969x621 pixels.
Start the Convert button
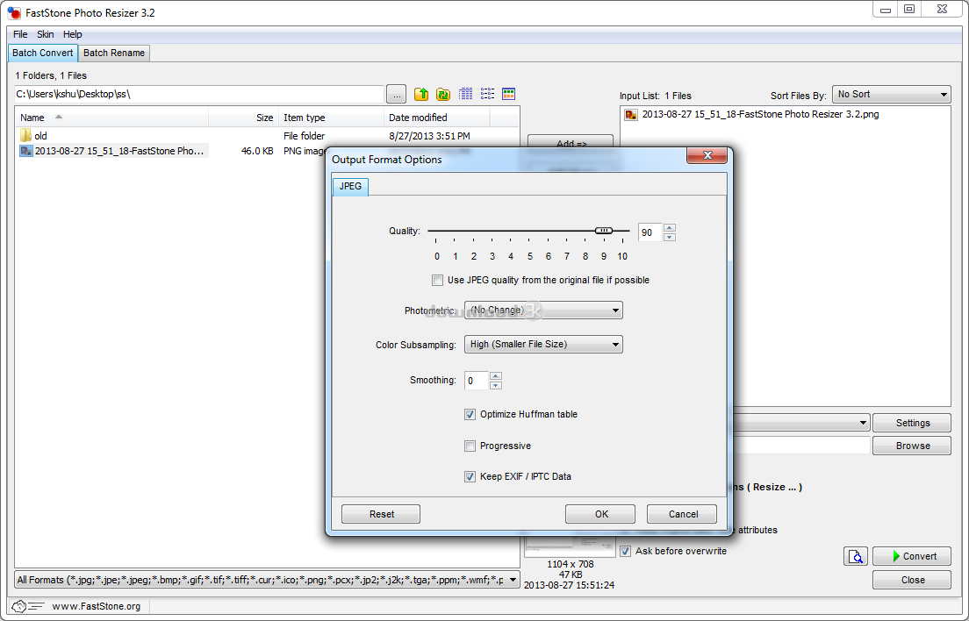(x=912, y=556)
